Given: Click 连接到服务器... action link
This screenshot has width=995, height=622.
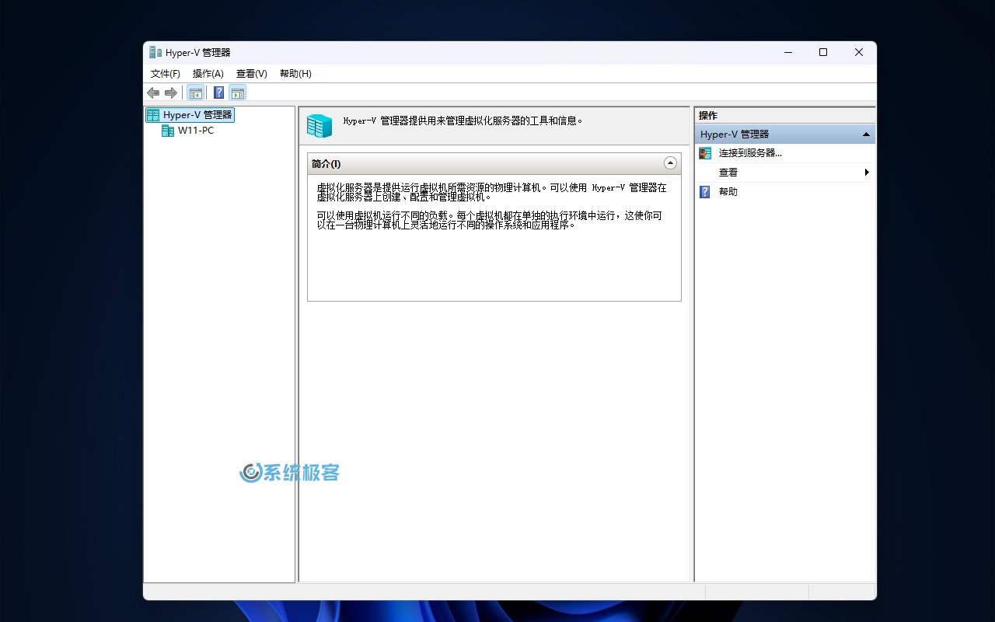Looking at the screenshot, I should (x=750, y=153).
